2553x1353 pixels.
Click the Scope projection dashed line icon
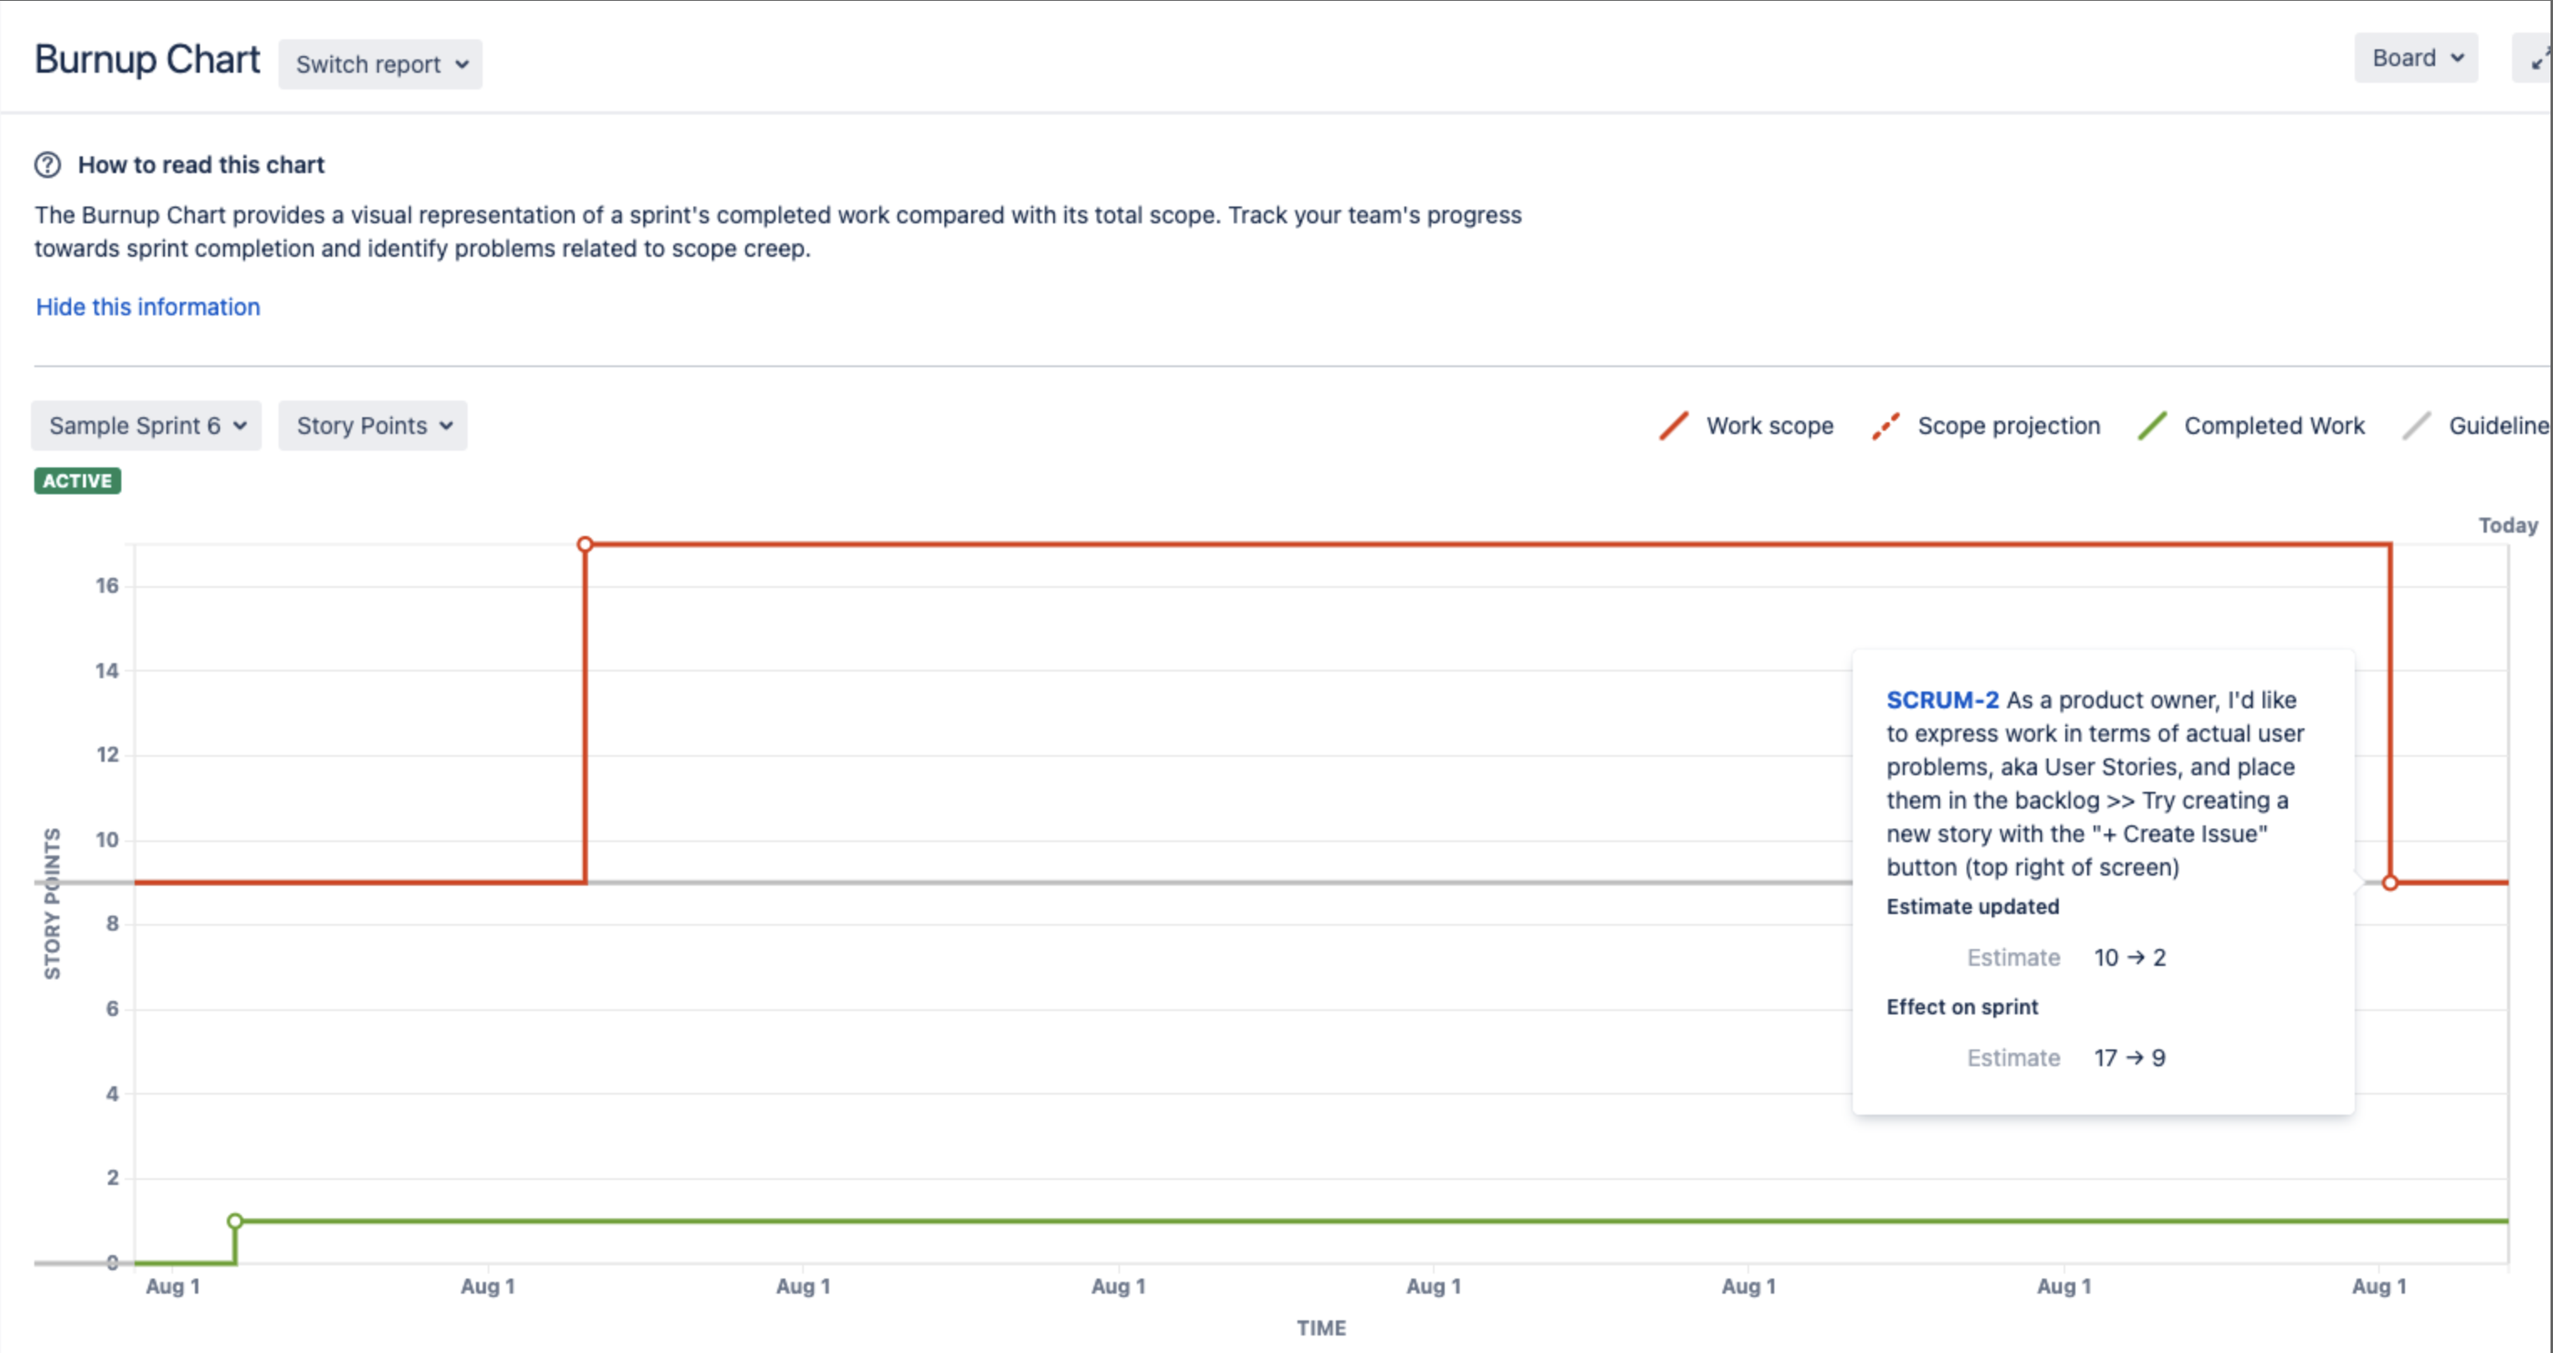click(x=1885, y=426)
